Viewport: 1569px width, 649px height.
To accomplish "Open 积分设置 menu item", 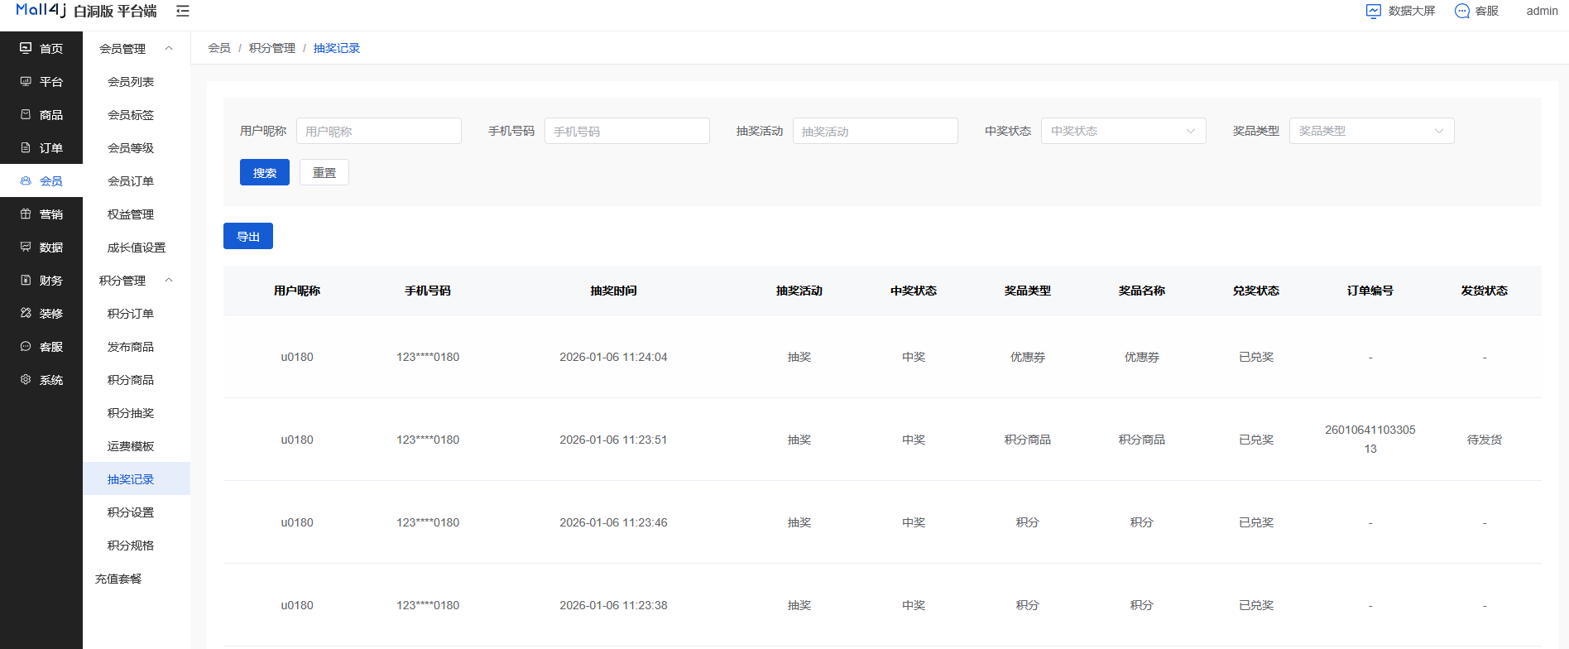I will [x=131, y=512].
